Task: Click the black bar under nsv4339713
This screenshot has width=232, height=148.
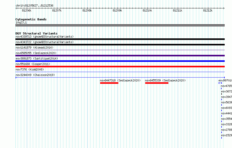Action: coord(120,39)
